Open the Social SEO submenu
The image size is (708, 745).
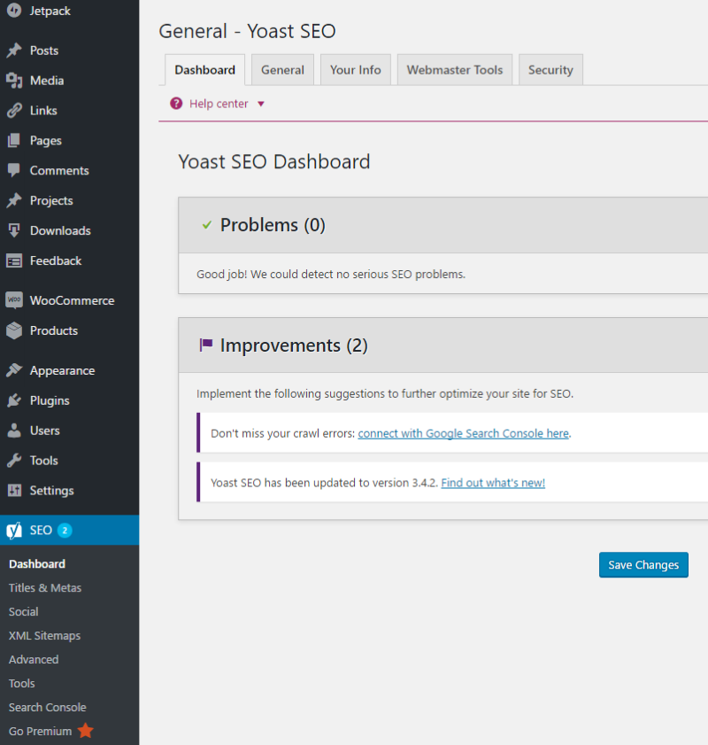[x=23, y=611]
